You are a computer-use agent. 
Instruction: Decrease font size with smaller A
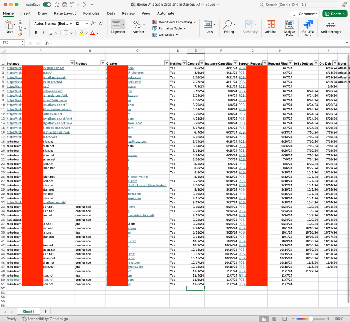pos(101,24)
